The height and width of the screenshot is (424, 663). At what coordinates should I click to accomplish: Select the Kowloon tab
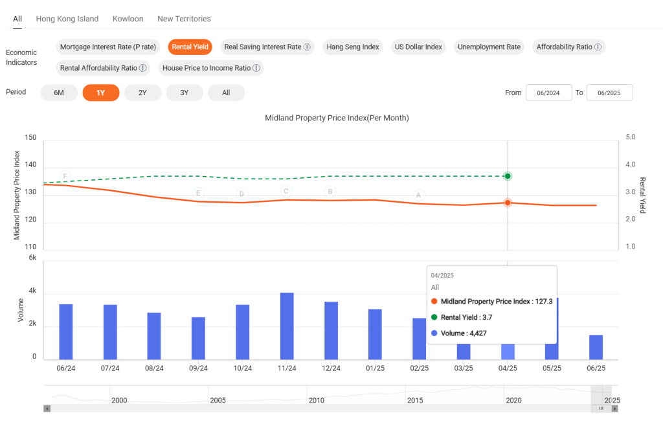click(x=128, y=19)
